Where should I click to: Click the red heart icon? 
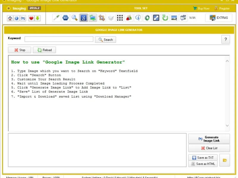(31, 18)
